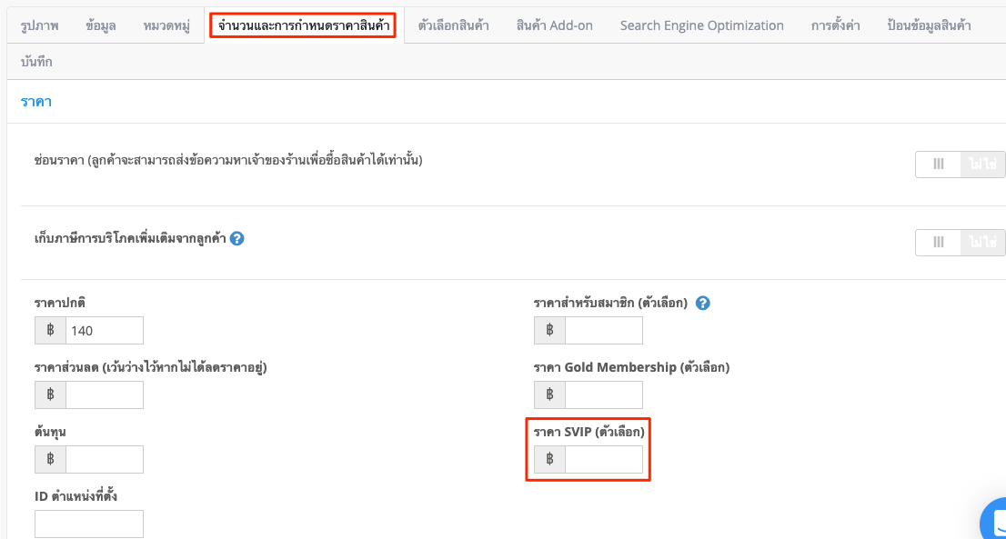Viewport: 1006px width, 539px height.
Task: Toggle the ซ่อนราคา switch
Action: pyautogui.click(x=960, y=165)
